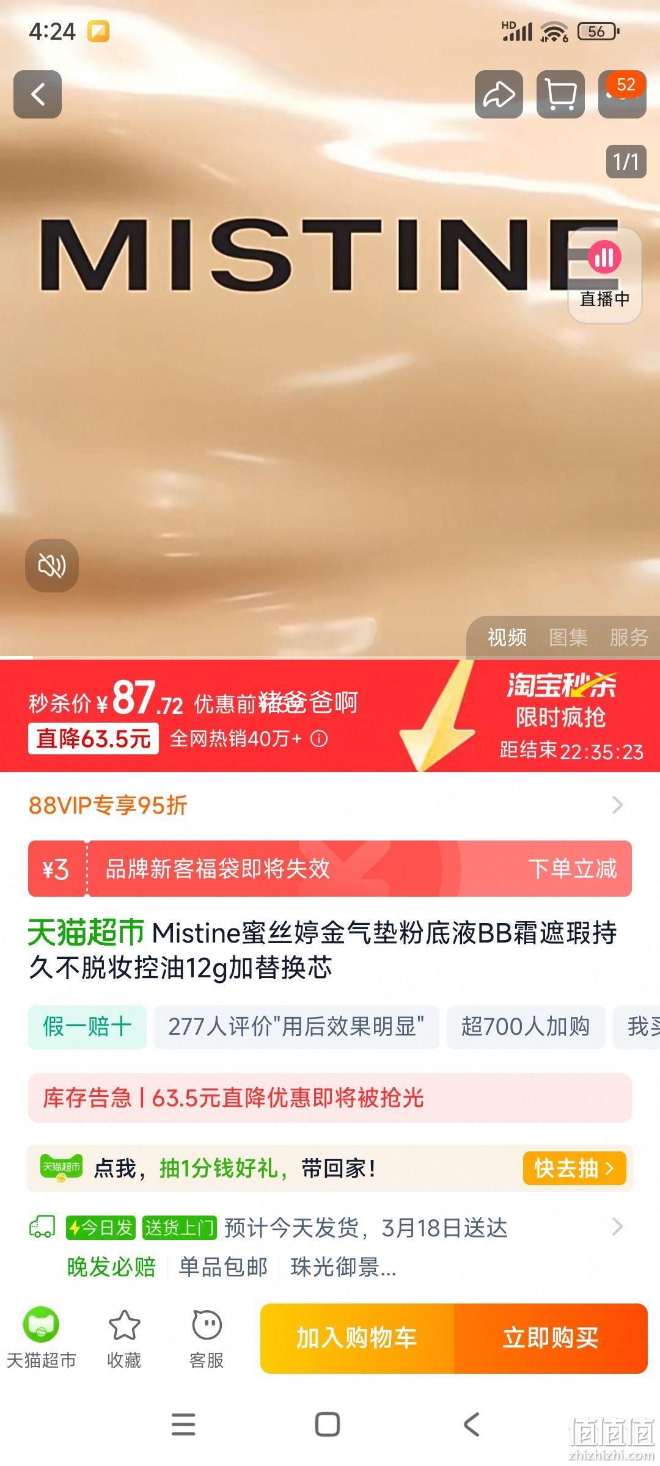660x1466 pixels.
Task: Open 客服 customer service icon
Action: tap(207, 1339)
